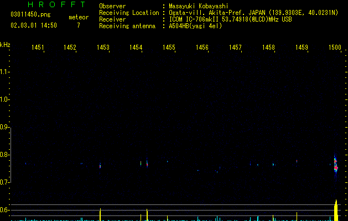Click the Receiving Location label

click(129, 13)
